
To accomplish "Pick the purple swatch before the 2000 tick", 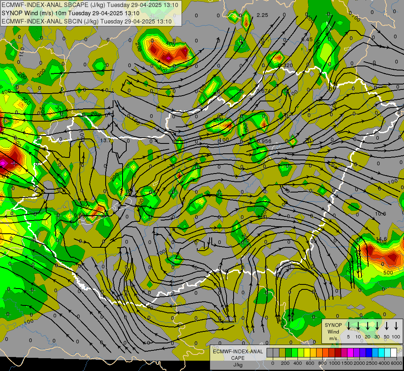I will pyautogui.click(x=357, y=352).
